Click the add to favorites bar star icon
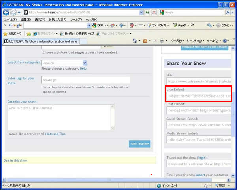 tap(28, 34)
